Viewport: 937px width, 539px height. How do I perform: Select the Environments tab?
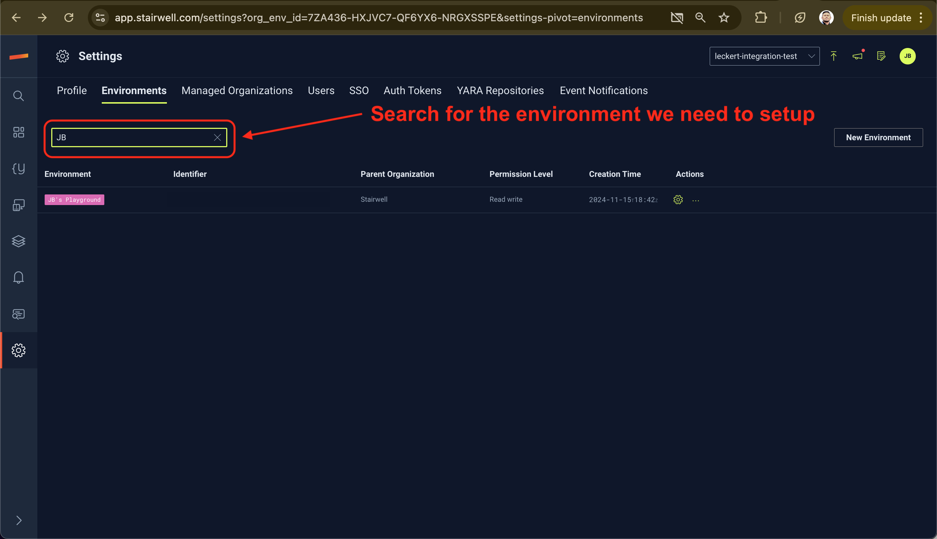(x=134, y=91)
